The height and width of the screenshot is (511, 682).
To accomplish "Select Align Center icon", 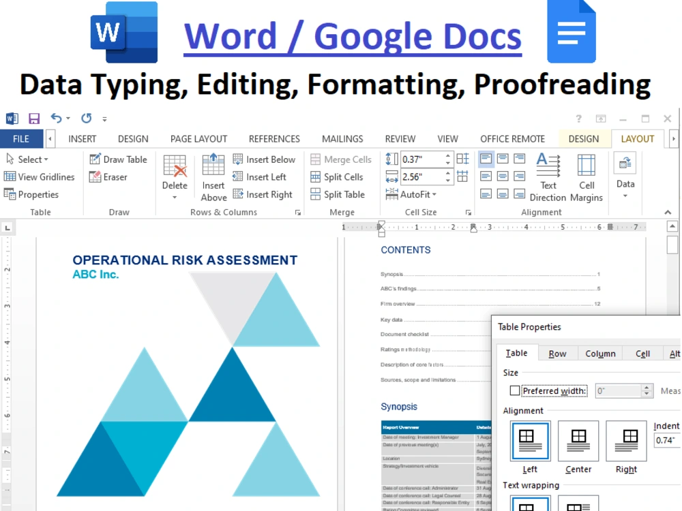I will [x=503, y=176].
